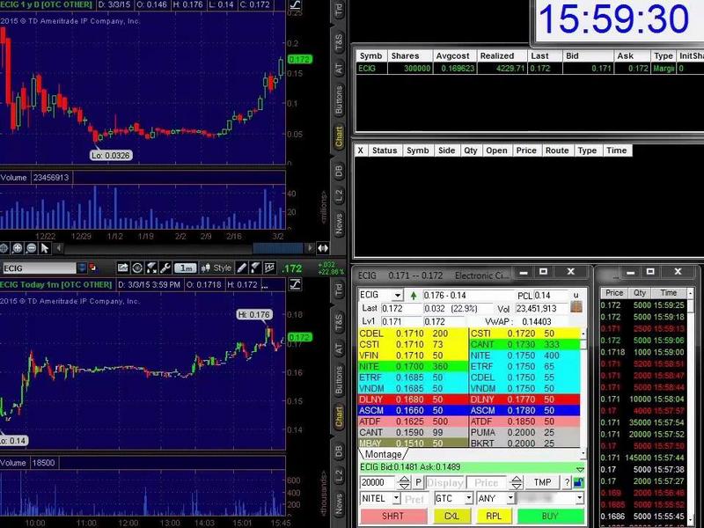Open chart settings wrench icon
Screen dimensions: 704x528
pos(165,268)
